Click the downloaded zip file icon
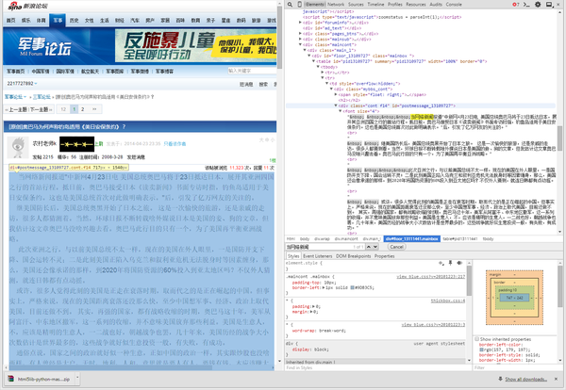This screenshot has width=566, height=390. click(11, 379)
